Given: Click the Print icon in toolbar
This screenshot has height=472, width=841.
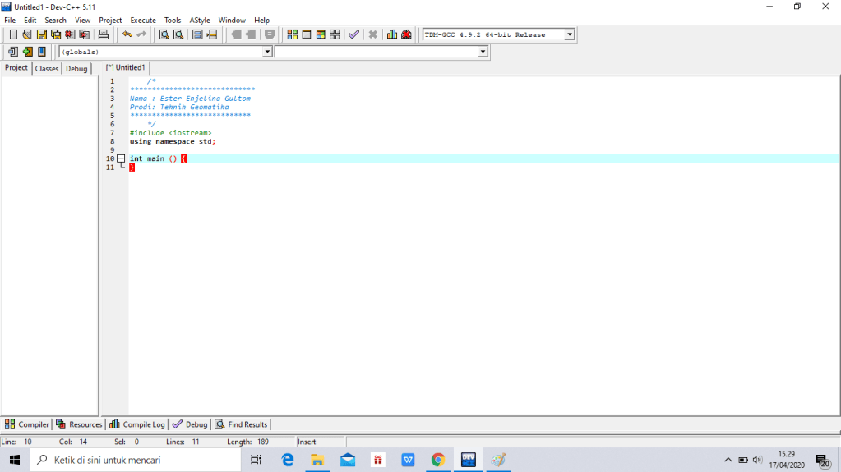Looking at the screenshot, I should pos(104,34).
